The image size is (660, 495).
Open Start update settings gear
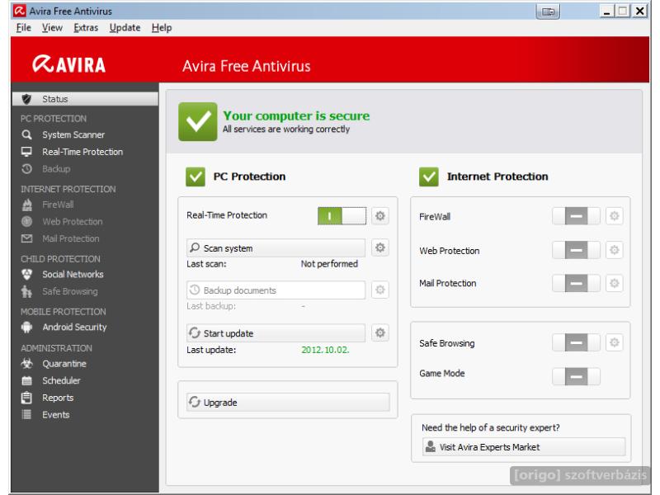point(380,332)
